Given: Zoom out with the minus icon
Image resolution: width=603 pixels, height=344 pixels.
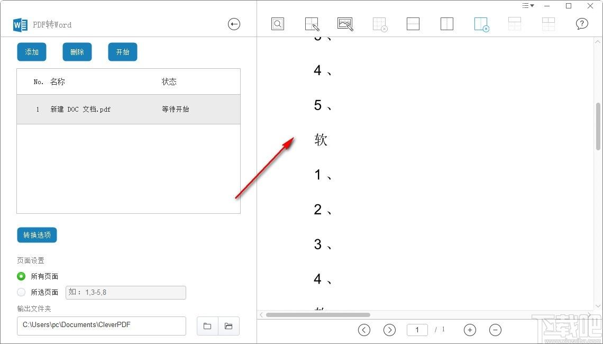Looking at the screenshot, I should (x=495, y=330).
